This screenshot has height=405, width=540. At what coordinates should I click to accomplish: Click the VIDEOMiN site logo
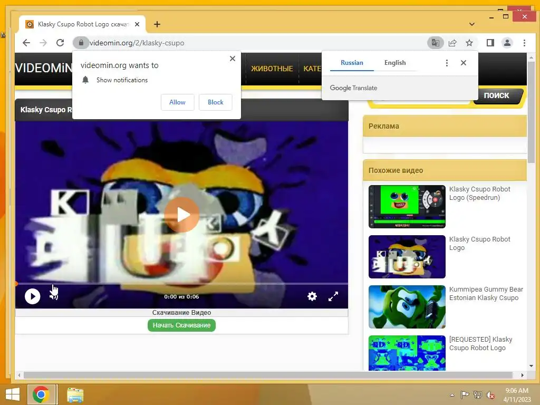[x=43, y=68]
